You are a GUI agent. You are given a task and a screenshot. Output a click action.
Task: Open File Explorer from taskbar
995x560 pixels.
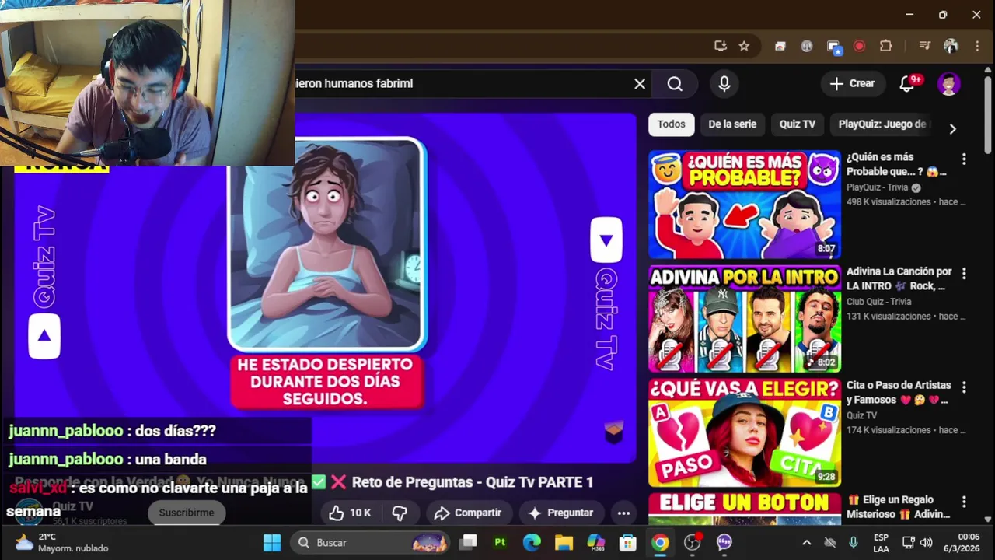pos(564,543)
